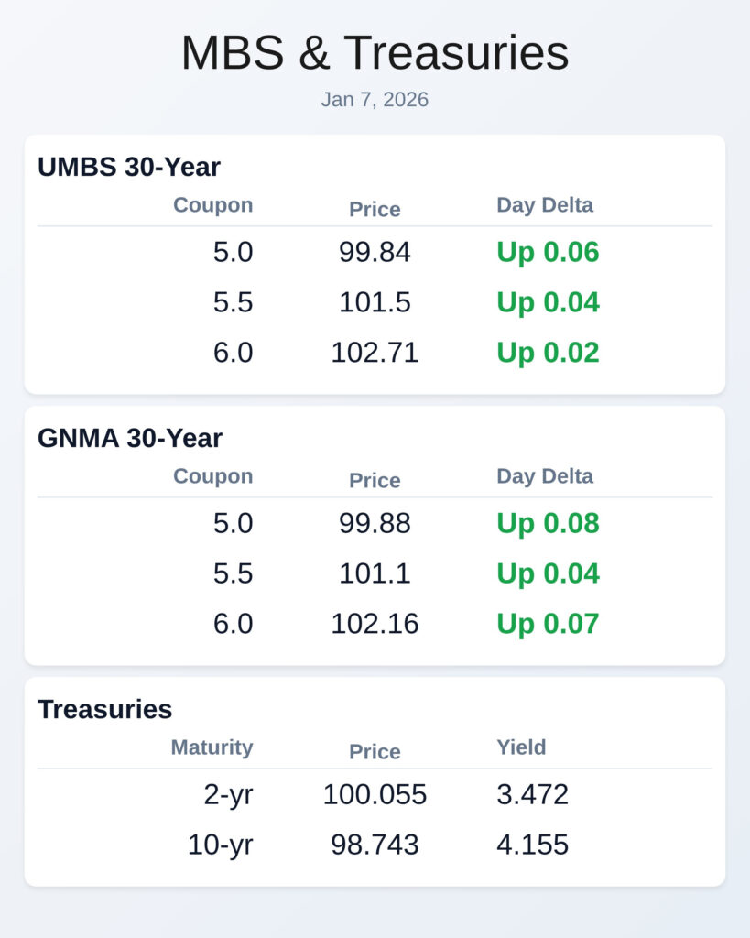Click GNMA price 99.88
This screenshot has width=750, height=938.
(375, 524)
